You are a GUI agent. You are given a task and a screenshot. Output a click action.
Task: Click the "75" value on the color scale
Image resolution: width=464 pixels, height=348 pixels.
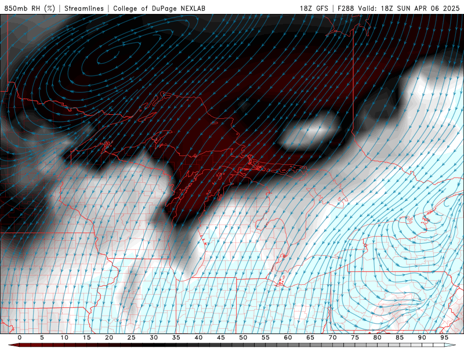355,338
